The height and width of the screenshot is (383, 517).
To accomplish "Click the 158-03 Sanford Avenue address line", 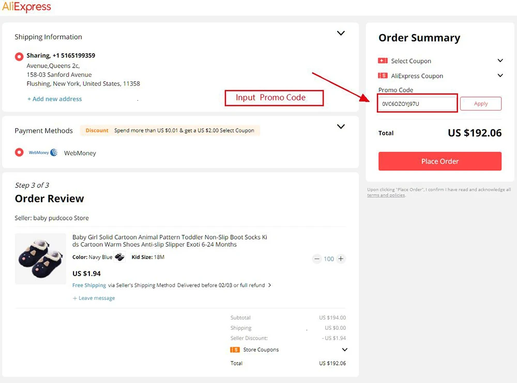I will [x=59, y=75].
